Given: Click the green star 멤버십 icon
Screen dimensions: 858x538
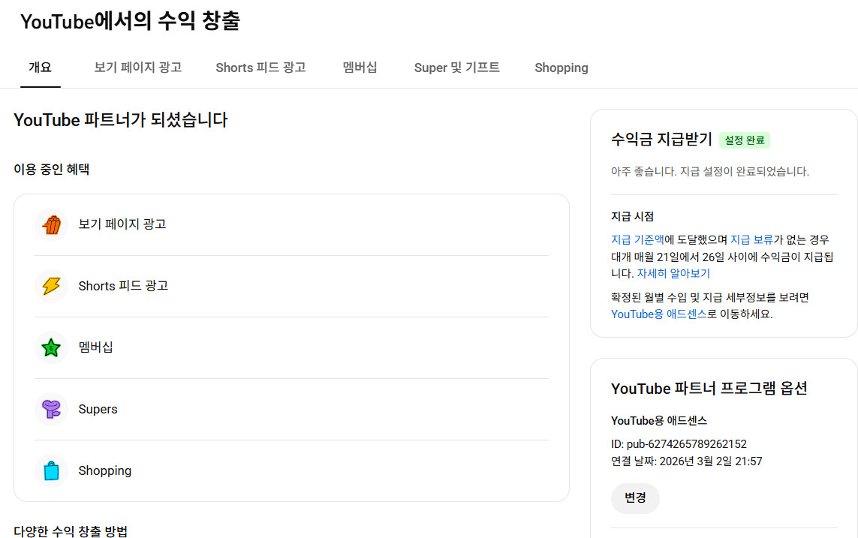Looking at the screenshot, I should pyautogui.click(x=52, y=347).
